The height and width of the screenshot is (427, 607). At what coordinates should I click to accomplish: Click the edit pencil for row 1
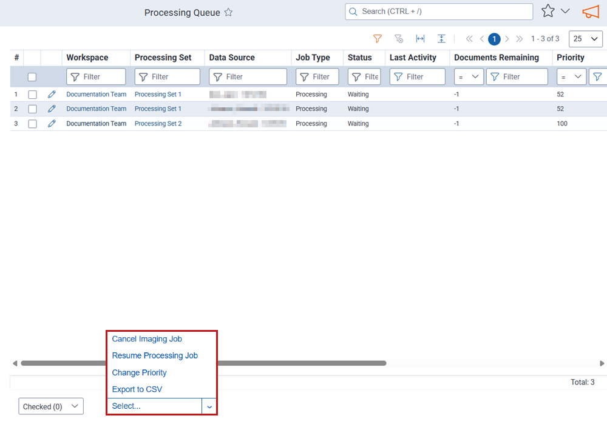click(x=52, y=95)
